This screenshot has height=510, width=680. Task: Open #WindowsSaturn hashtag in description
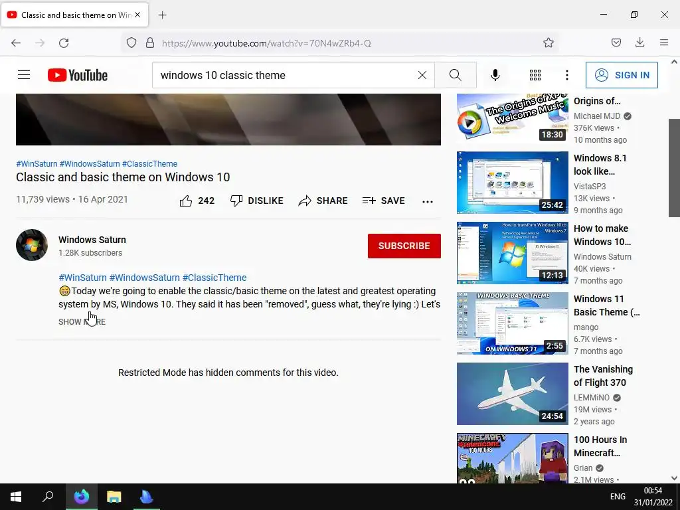click(144, 278)
